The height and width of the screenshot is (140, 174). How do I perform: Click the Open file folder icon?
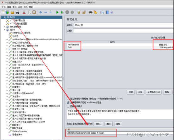pos(13,12)
